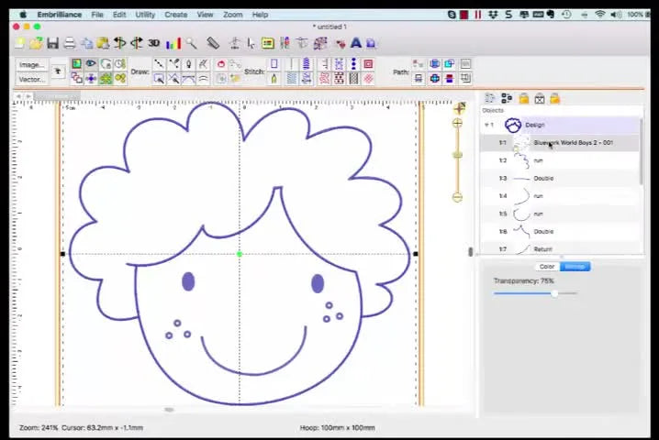Switch to the Color tab

pos(547,267)
